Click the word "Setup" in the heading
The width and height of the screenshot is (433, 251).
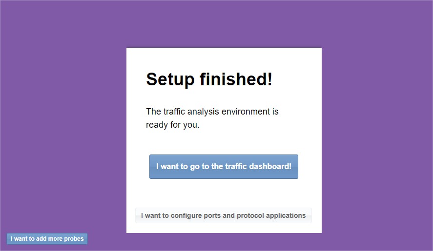pos(170,79)
